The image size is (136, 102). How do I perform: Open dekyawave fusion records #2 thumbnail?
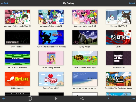click(51, 17)
